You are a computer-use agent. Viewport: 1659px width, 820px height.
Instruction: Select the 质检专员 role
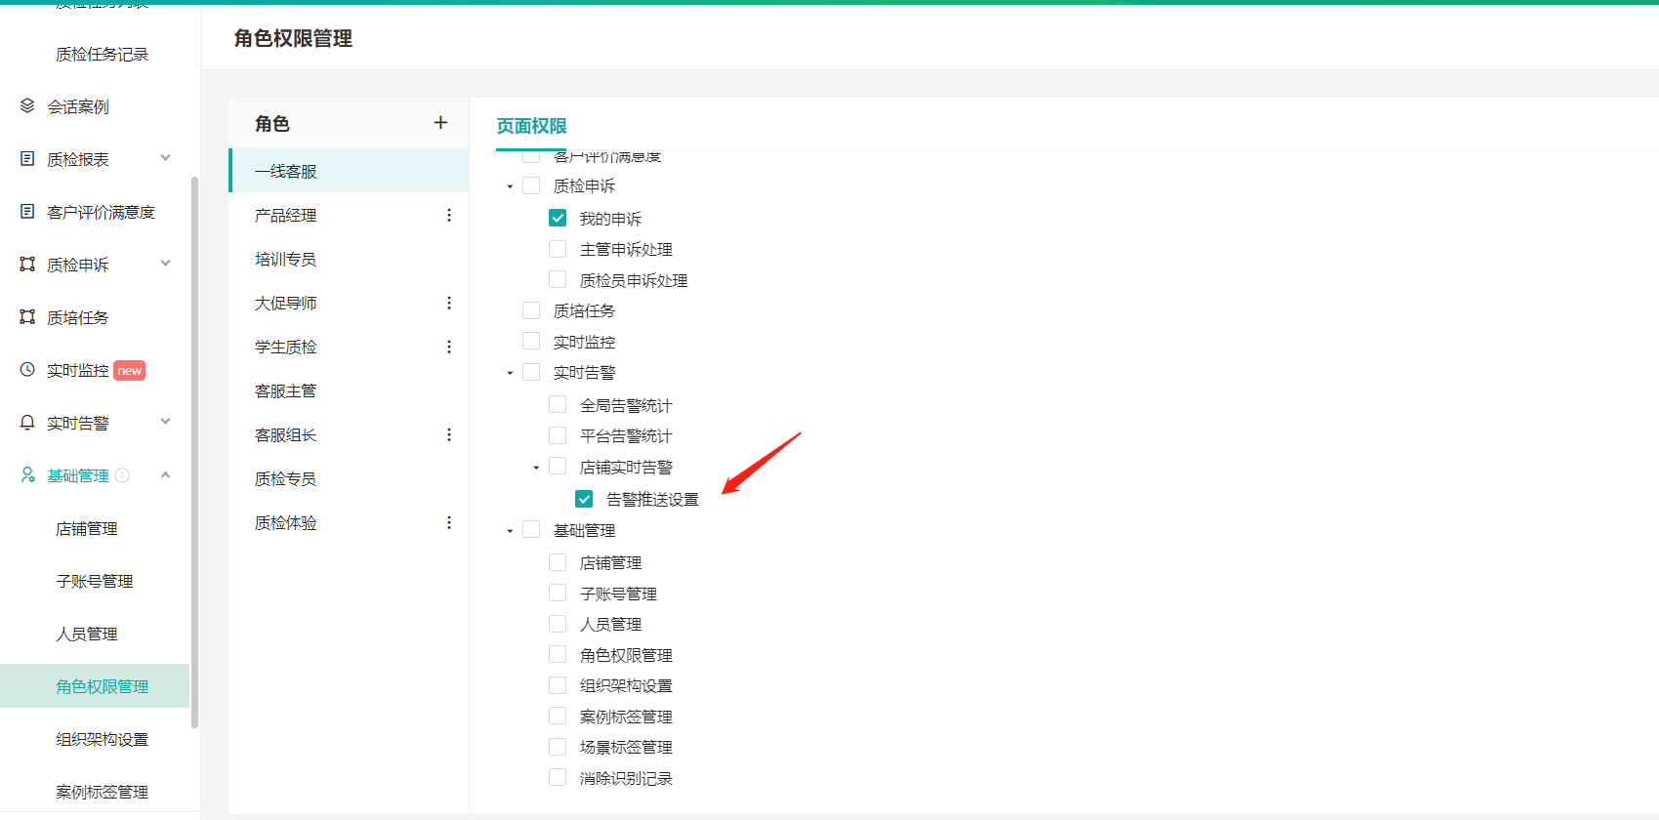tap(349, 478)
